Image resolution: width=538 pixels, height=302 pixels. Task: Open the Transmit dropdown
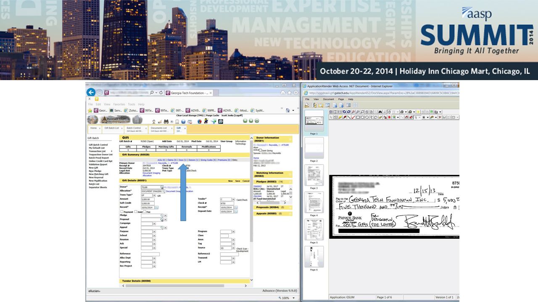[233, 258]
